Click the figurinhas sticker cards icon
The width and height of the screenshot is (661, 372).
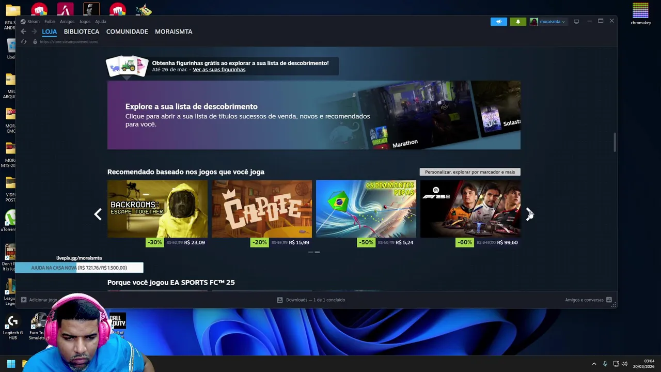(127, 66)
